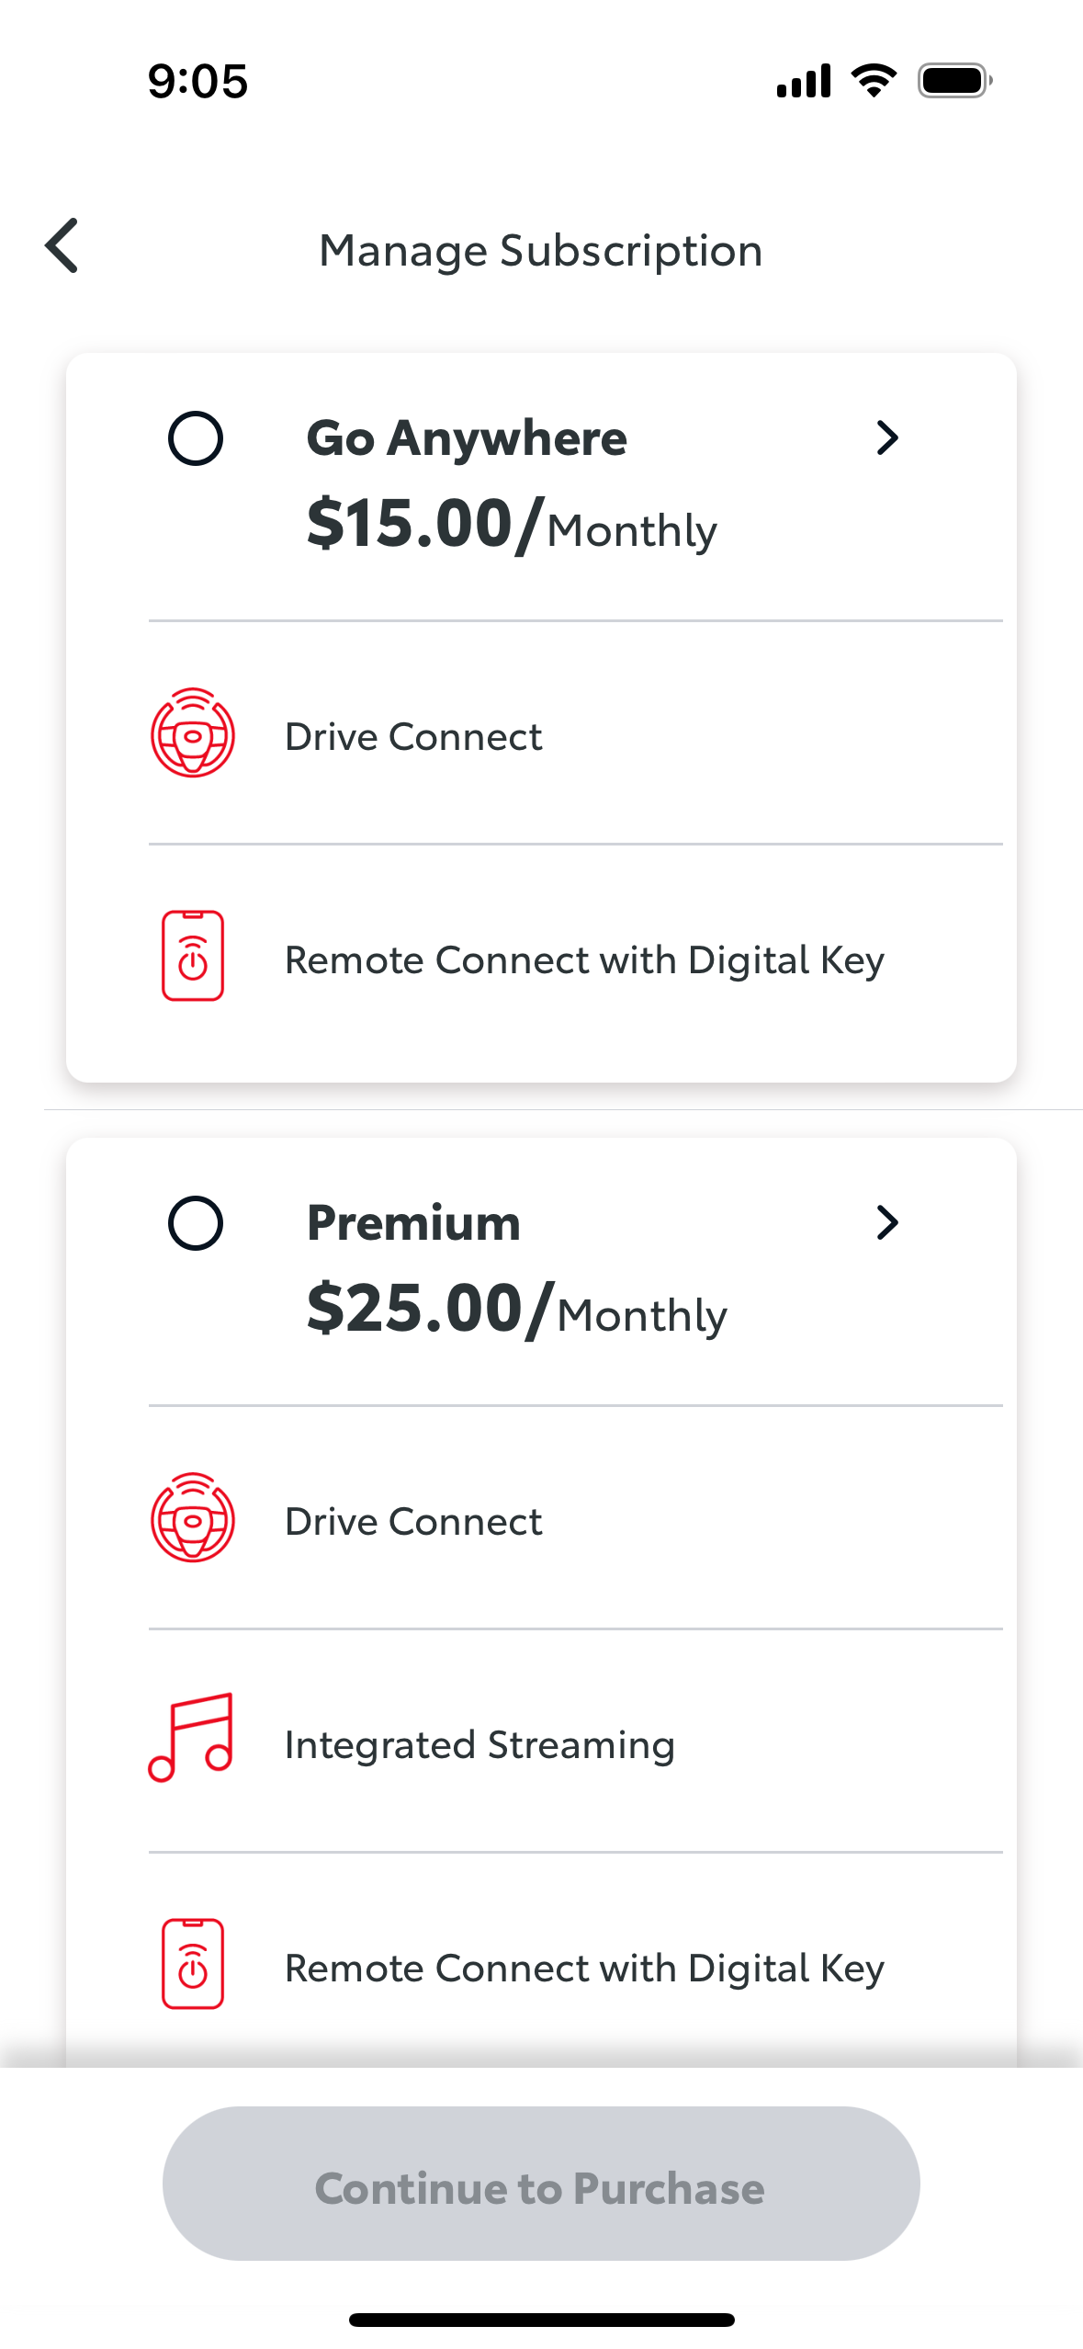Click the Premium Remote Connect phone icon
1083x2349 pixels.
click(193, 1964)
